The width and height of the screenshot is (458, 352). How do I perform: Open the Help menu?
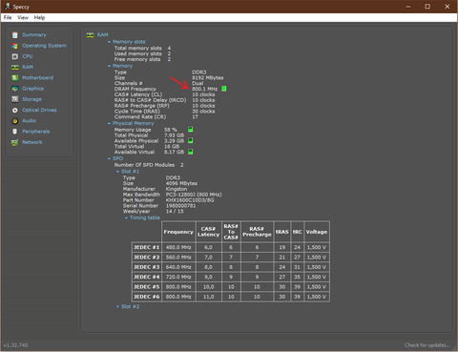[39, 17]
